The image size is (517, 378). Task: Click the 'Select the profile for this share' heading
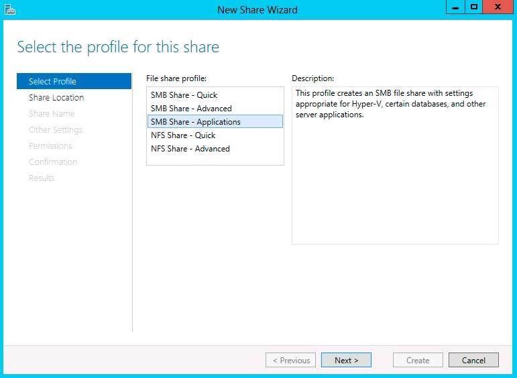118,47
